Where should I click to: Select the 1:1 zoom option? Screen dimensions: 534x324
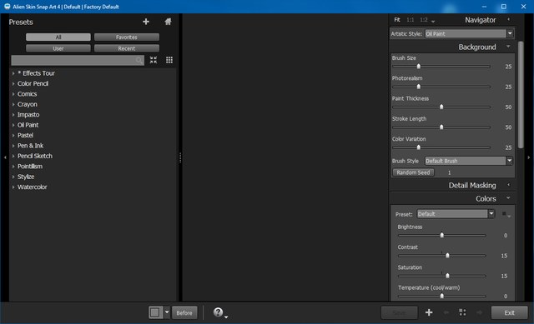point(411,20)
